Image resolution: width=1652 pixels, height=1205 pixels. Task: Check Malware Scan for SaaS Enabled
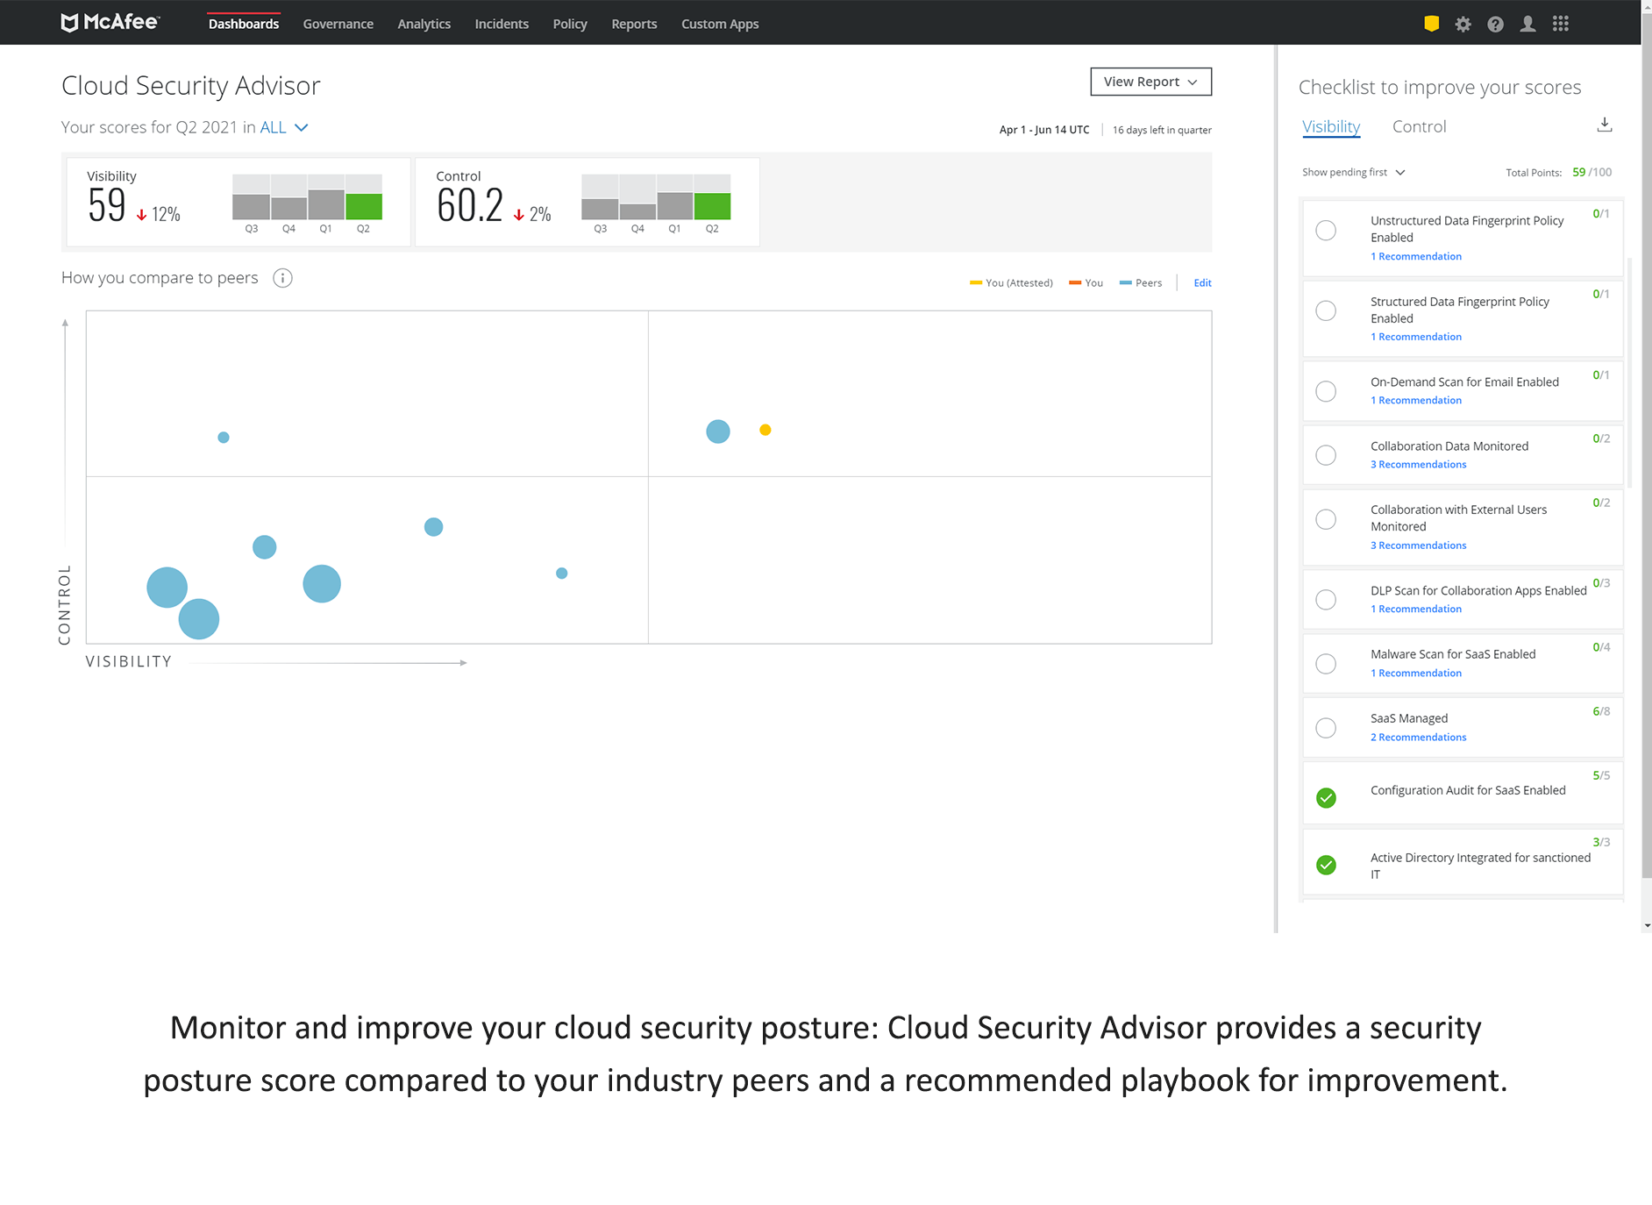(x=1326, y=664)
